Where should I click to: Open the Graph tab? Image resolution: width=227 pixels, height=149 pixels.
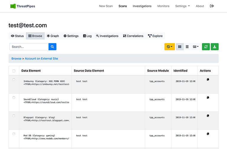coord(53,36)
